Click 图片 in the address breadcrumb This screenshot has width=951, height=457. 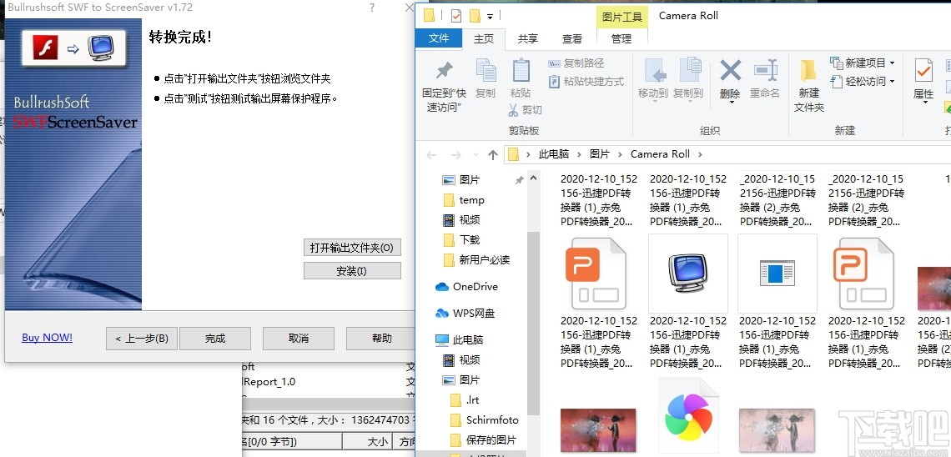[599, 154]
